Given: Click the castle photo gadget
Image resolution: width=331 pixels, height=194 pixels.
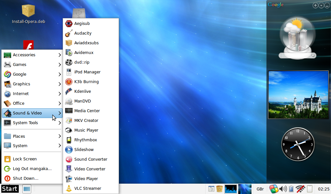Looking at the screenshot, I should [298, 95].
